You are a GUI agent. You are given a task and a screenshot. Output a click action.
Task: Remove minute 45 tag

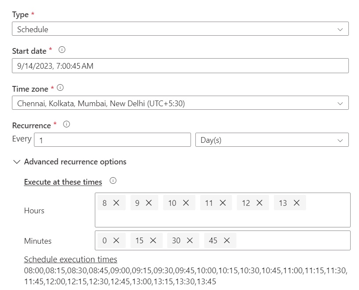click(227, 241)
